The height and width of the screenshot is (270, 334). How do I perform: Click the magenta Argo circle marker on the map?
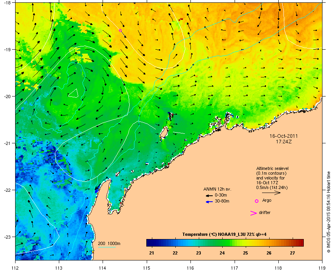(x=120, y=31)
